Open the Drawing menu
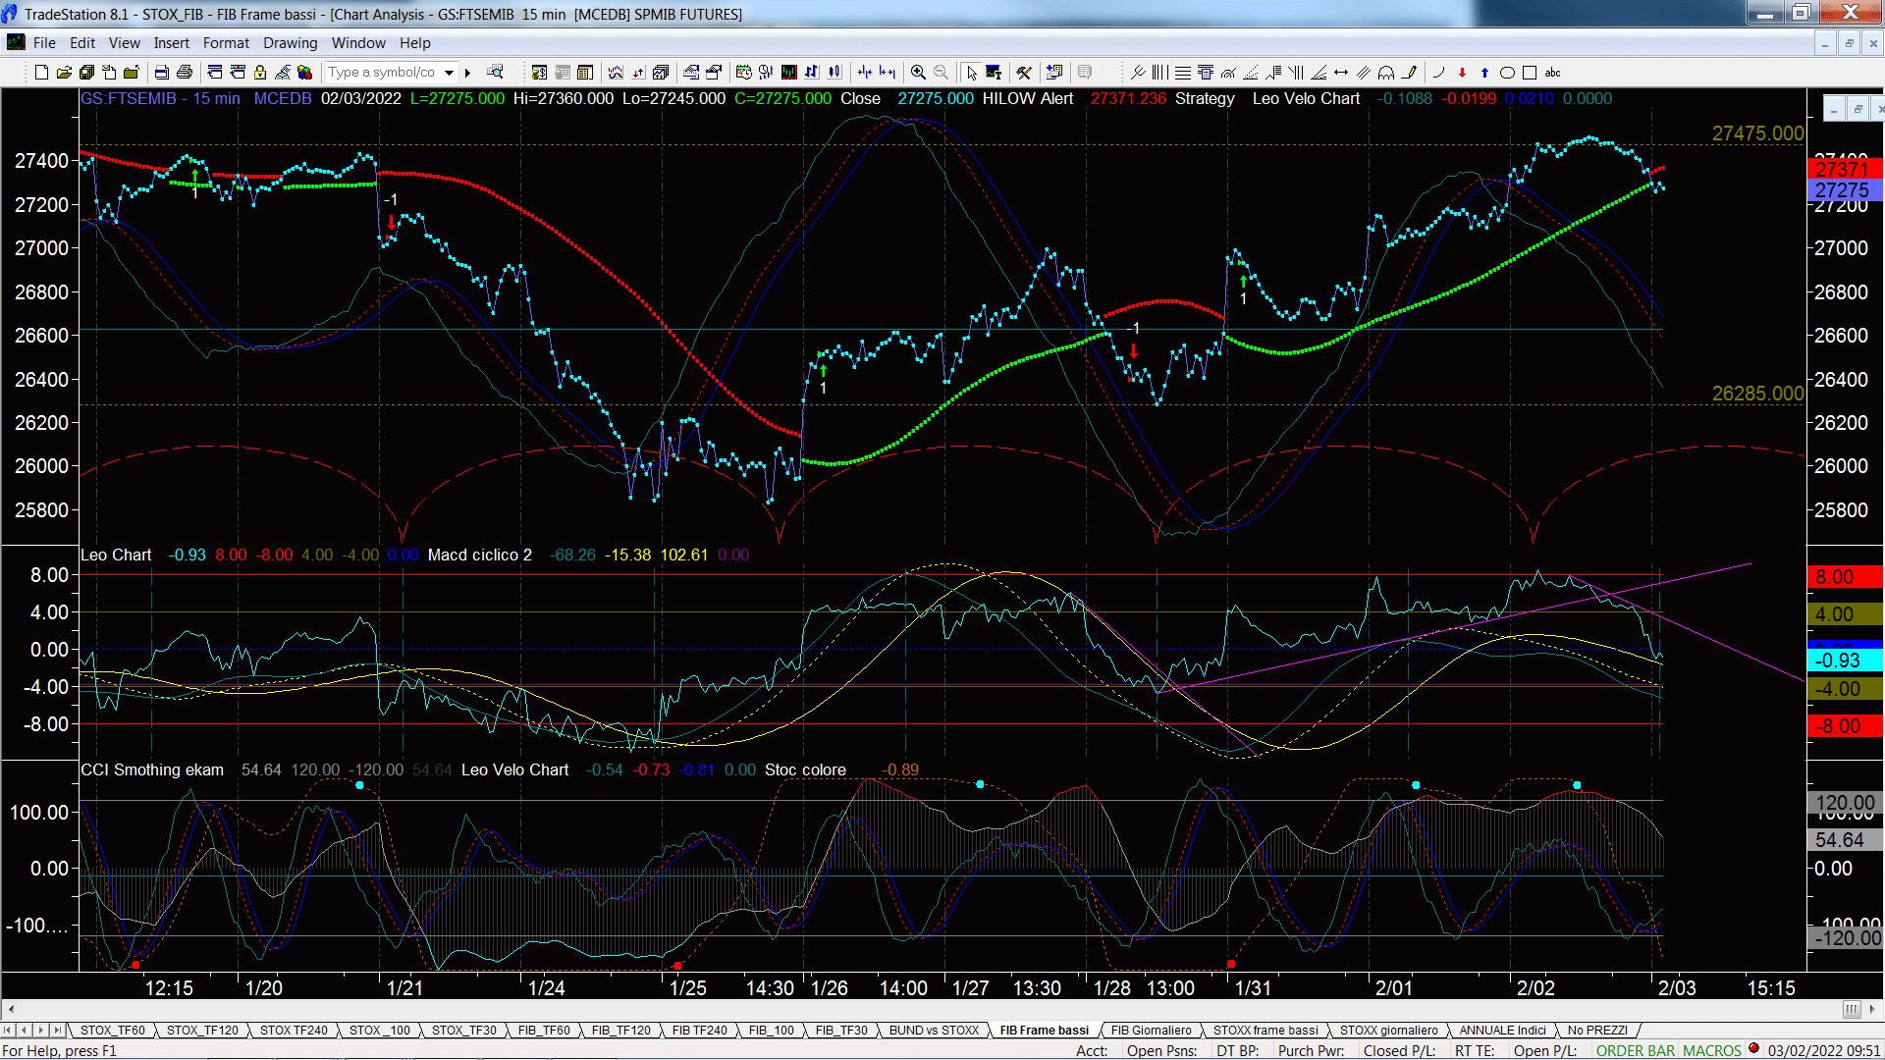1885x1060 pixels. click(x=290, y=43)
